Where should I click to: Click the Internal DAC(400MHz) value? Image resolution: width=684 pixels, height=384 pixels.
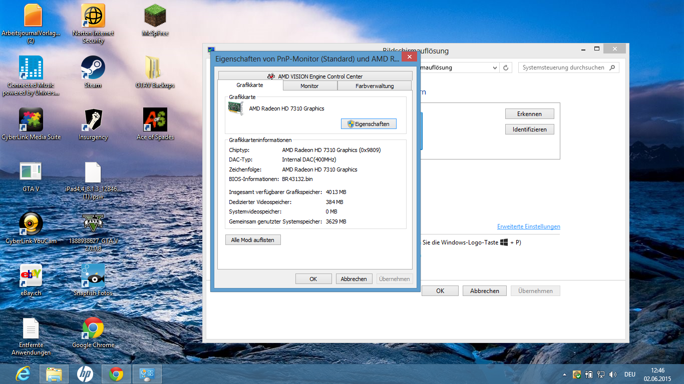pyautogui.click(x=309, y=159)
